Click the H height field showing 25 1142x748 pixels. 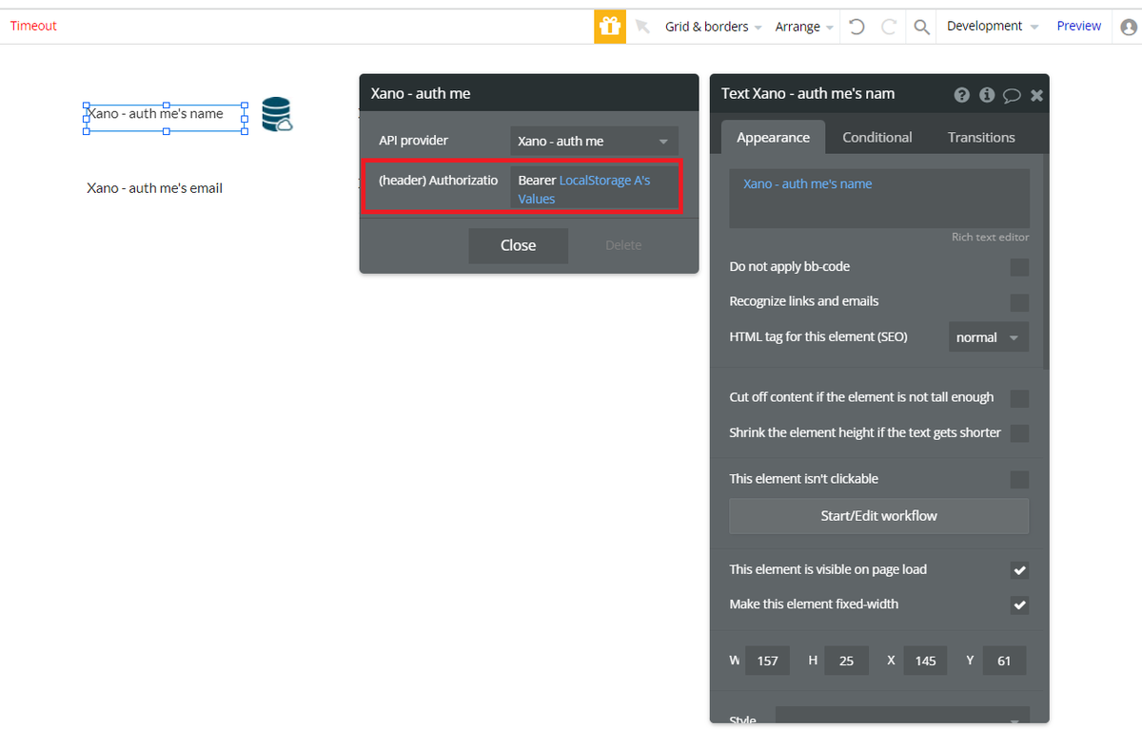846,661
